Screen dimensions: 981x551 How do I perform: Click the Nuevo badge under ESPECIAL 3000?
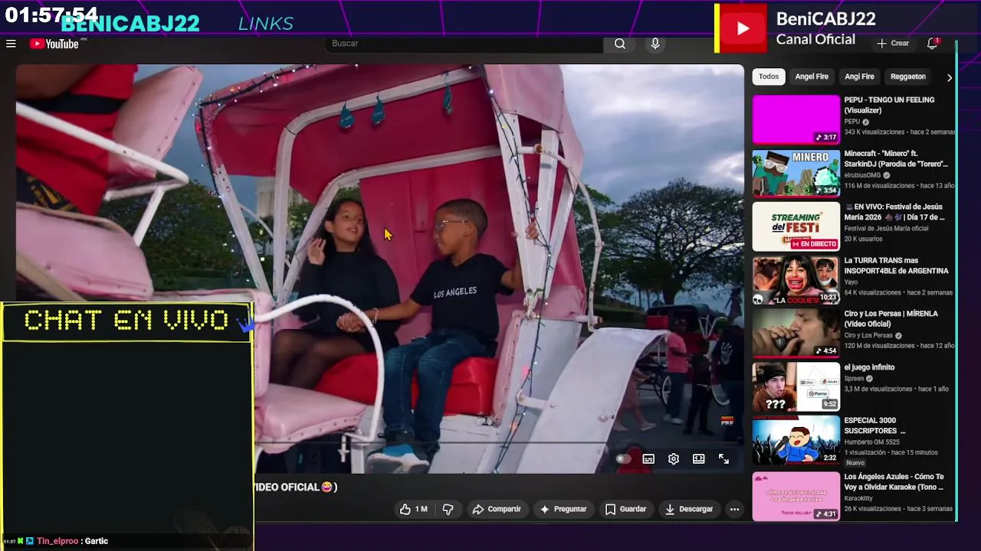point(855,463)
